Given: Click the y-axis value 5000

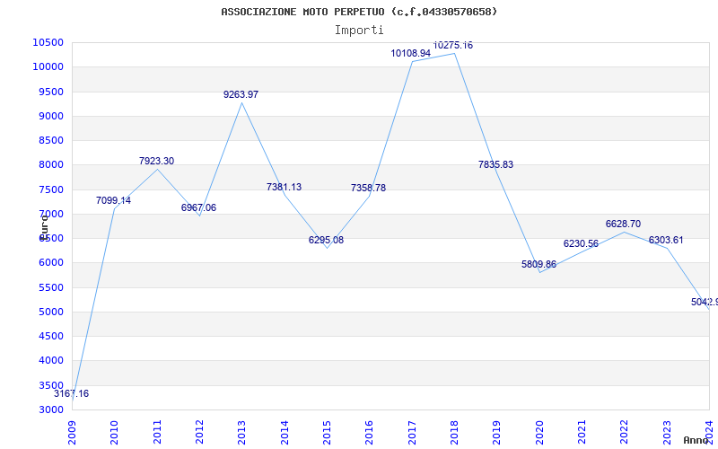Looking at the screenshot, I should 50,312.
